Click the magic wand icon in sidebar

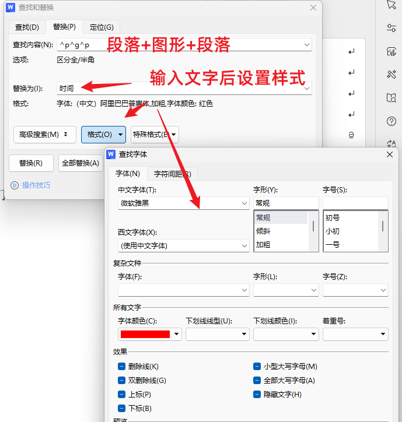391,74
